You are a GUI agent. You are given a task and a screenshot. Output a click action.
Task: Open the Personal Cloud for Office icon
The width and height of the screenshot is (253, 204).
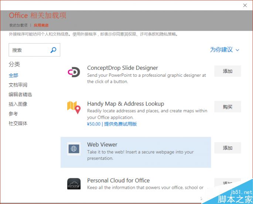point(74,184)
